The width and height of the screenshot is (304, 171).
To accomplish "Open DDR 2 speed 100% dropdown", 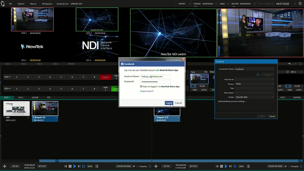I will point(241,166).
